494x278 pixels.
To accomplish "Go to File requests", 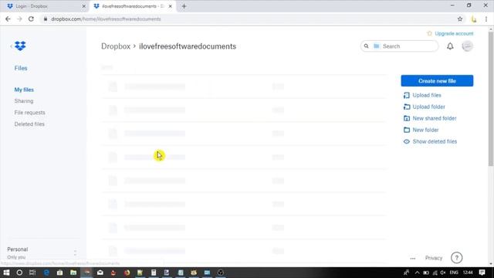I will [x=29, y=113].
